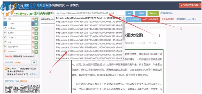Click the detail page URL input field

(x=90, y=13)
